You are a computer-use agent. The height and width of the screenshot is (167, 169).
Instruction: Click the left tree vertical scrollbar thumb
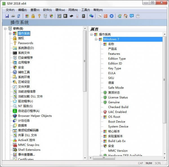[85, 61]
